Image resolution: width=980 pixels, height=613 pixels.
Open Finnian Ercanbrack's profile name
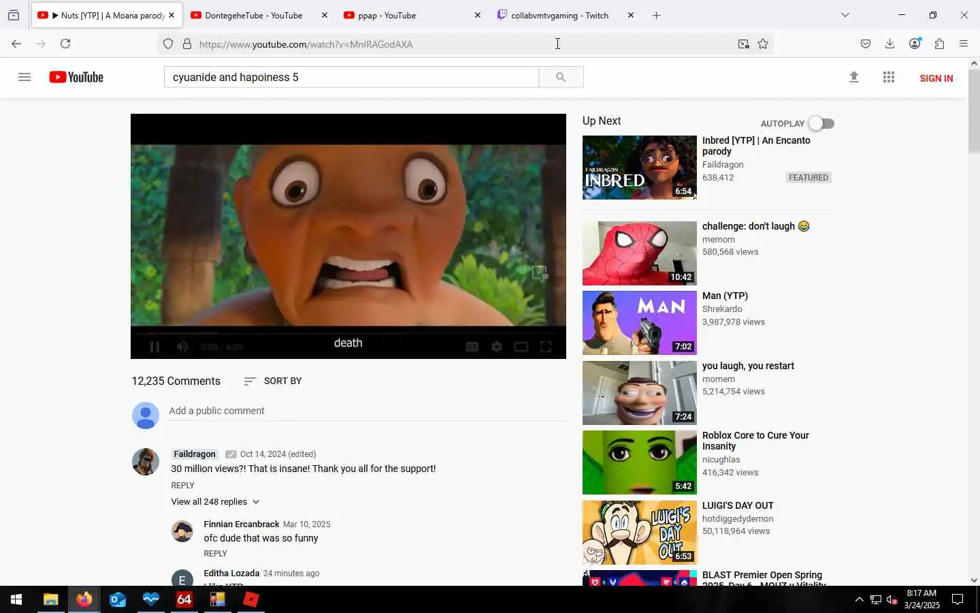click(242, 524)
